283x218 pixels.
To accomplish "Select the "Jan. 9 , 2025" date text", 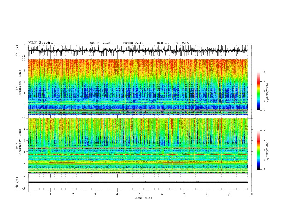I will [100, 43].
